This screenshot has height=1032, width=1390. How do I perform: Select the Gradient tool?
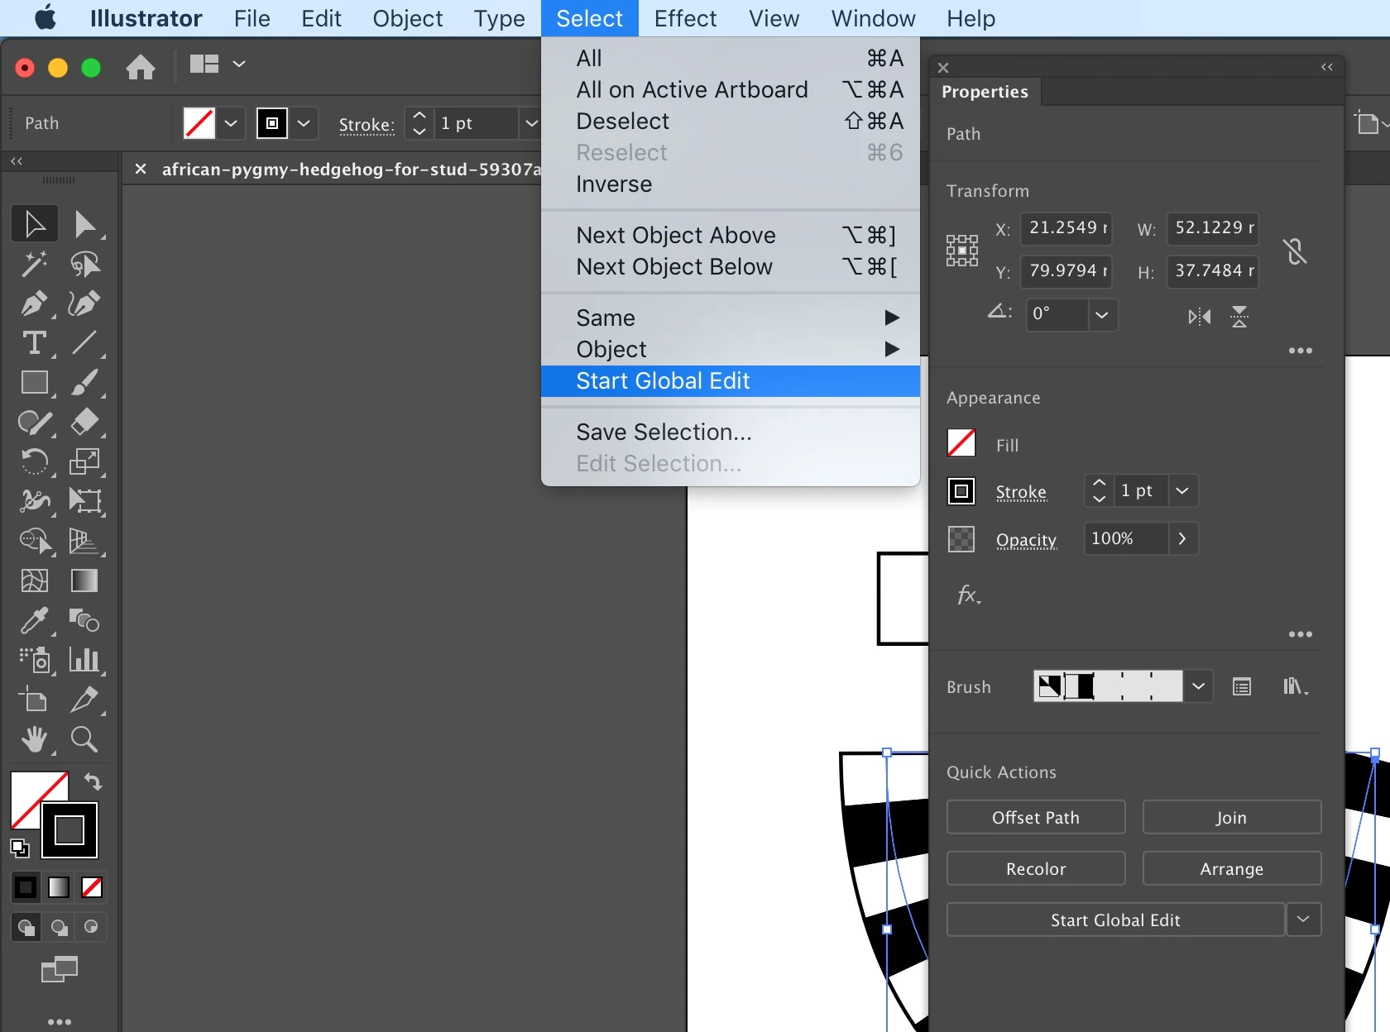[84, 580]
